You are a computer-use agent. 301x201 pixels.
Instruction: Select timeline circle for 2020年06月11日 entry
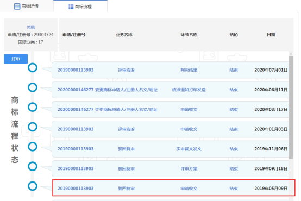tap(33, 87)
